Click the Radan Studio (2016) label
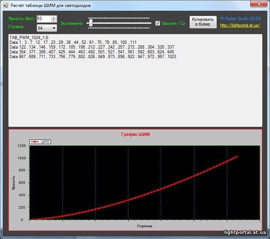This screenshot has height=239, width=270. click(241, 19)
